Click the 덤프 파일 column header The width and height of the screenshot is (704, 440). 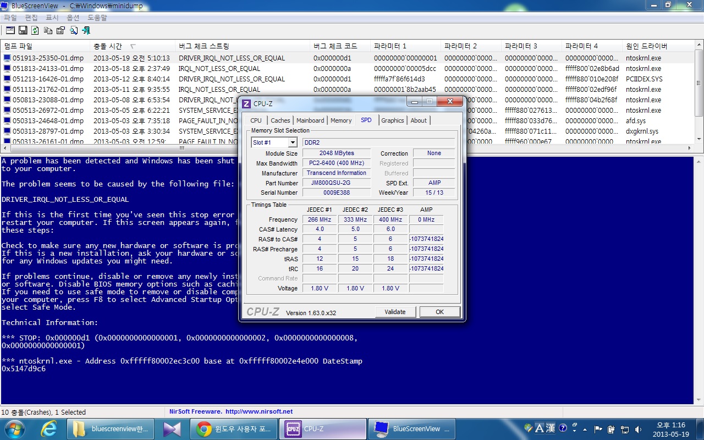[45, 46]
